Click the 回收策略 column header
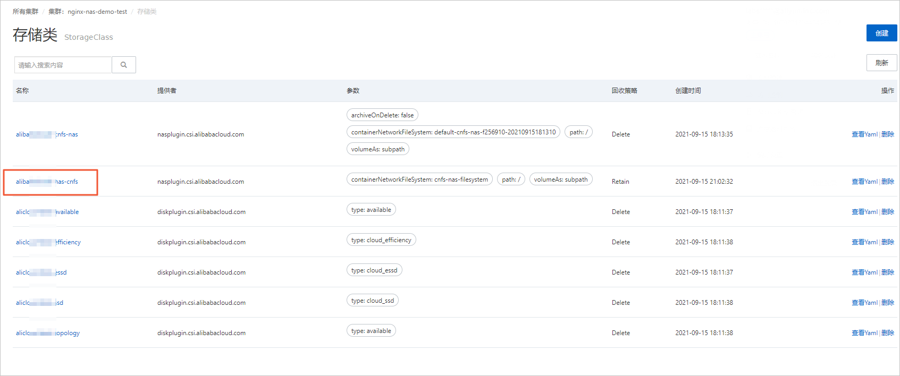Image resolution: width=900 pixels, height=376 pixels. pyautogui.click(x=625, y=91)
